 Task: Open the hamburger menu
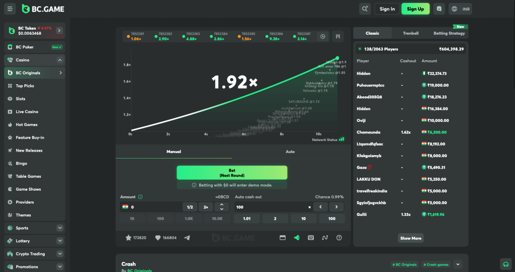coord(10,9)
